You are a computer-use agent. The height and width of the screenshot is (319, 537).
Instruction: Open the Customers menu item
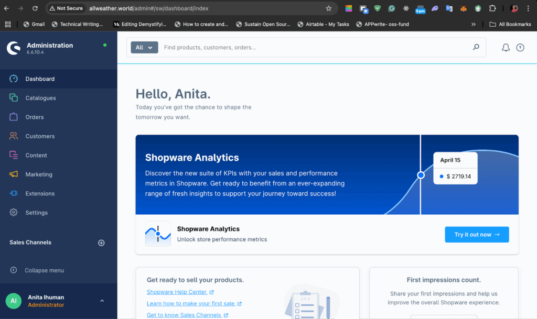[x=59, y=136]
